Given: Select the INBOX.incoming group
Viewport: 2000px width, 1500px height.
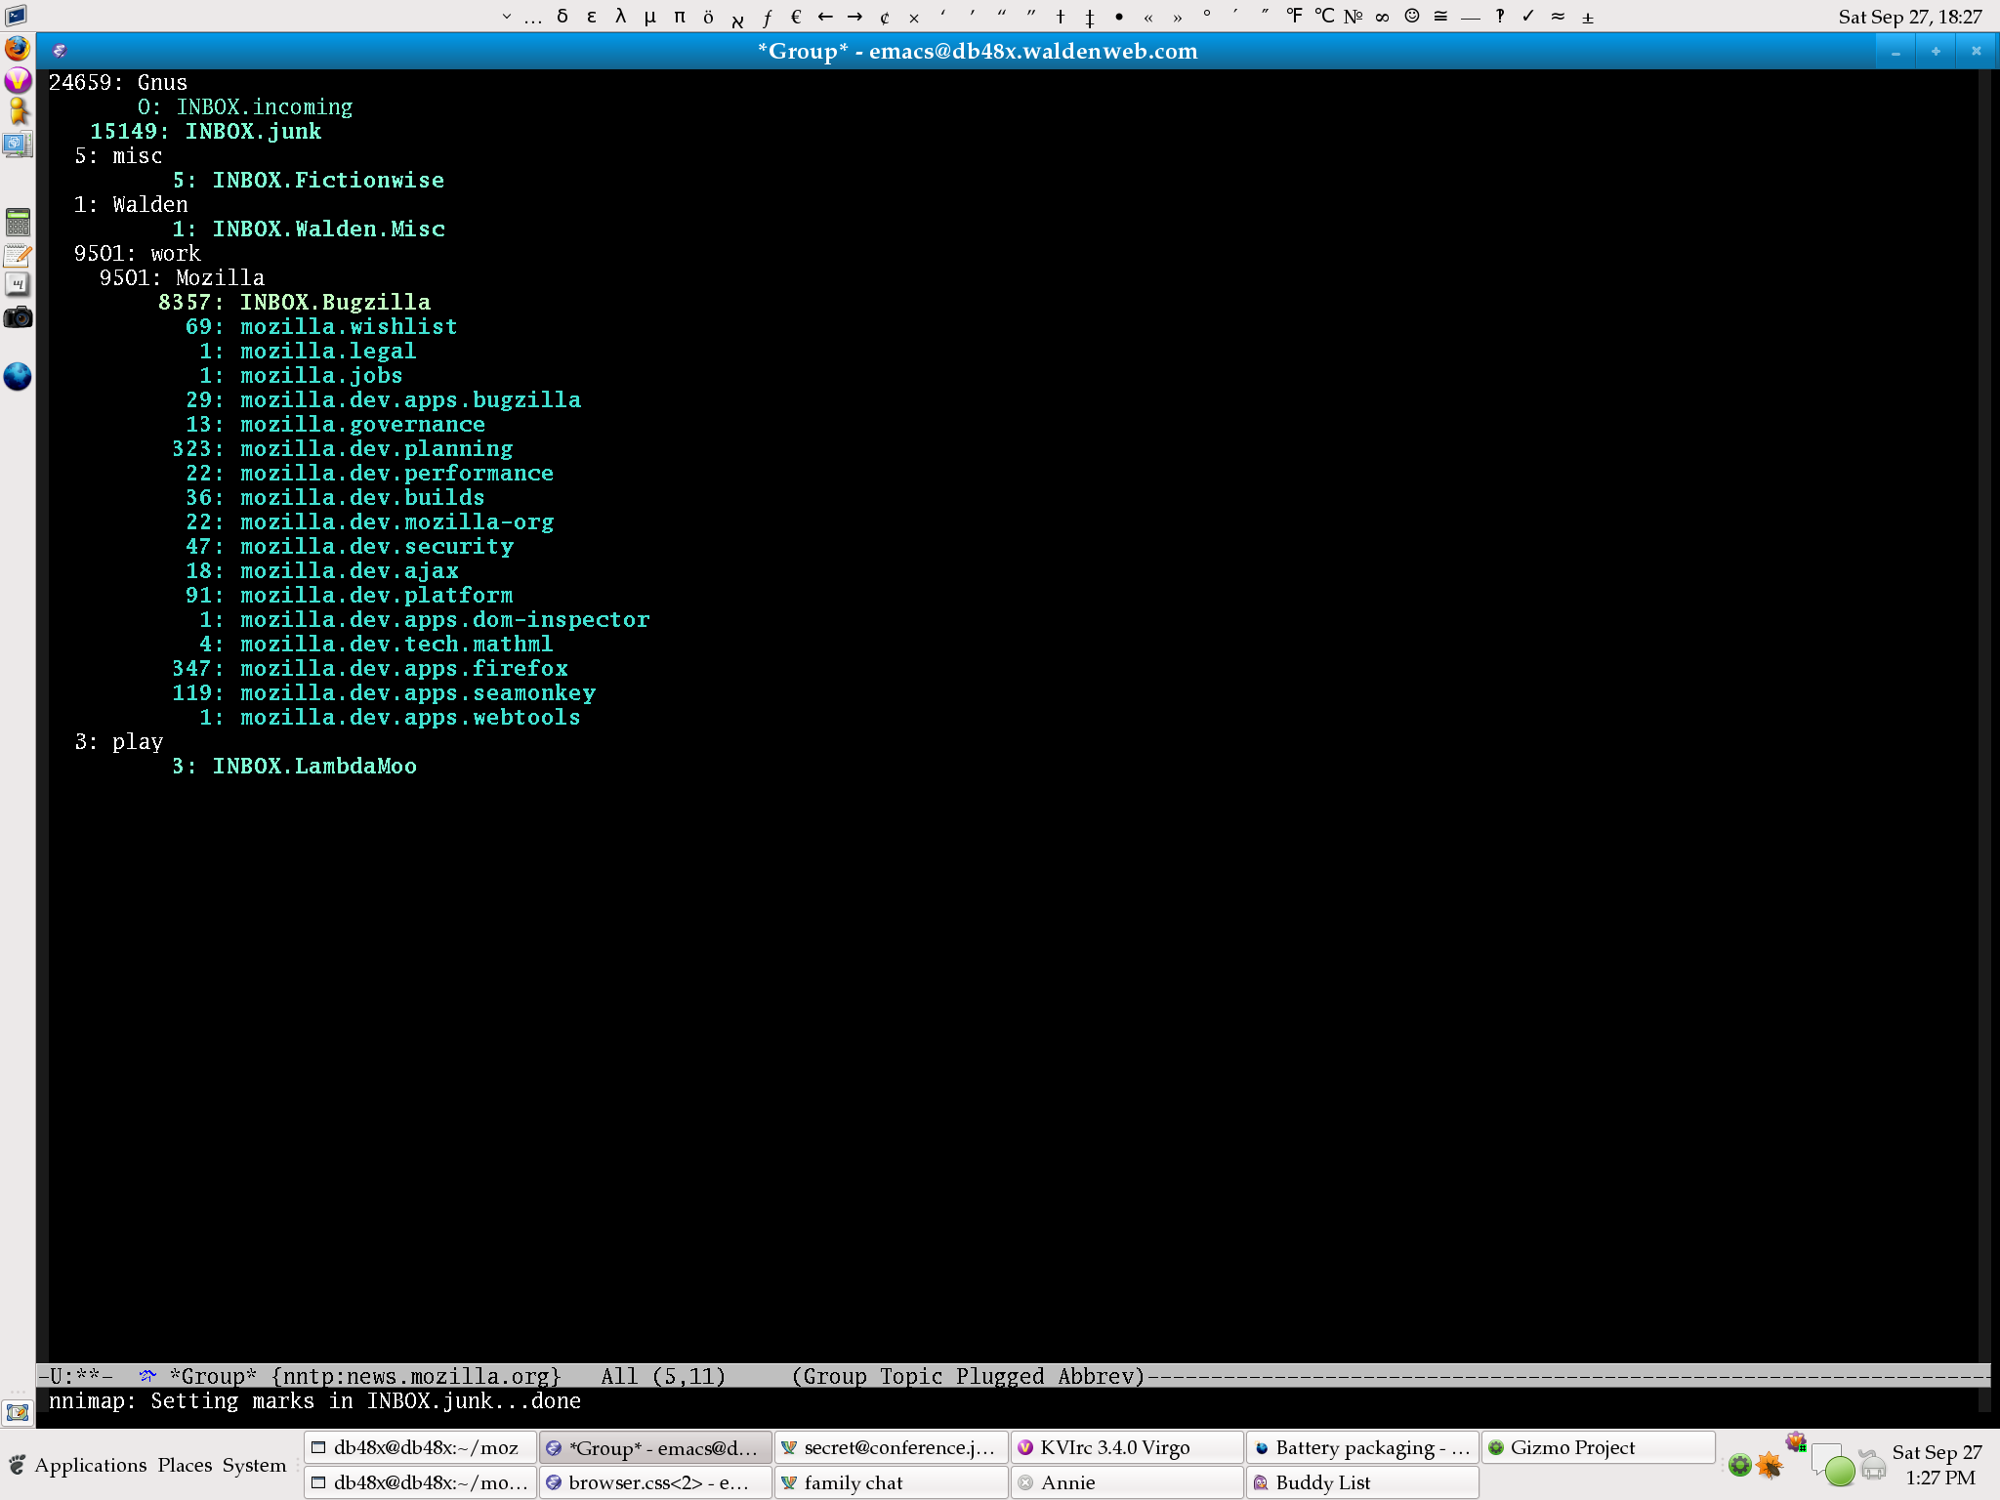Looking at the screenshot, I should coord(264,106).
